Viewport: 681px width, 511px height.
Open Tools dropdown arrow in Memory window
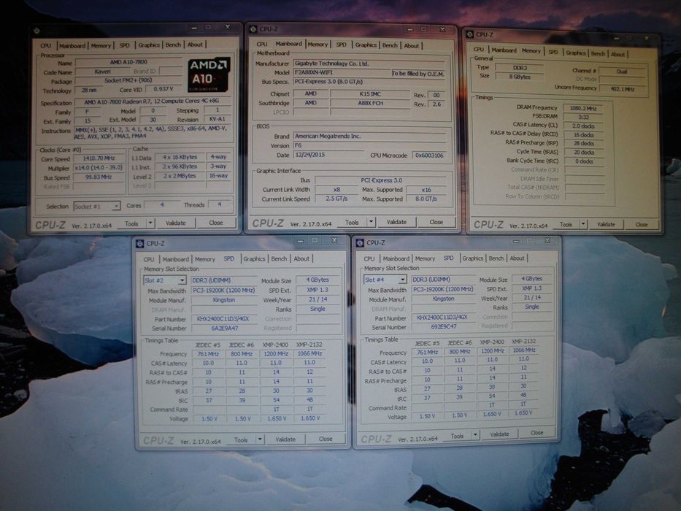(x=583, y=225)
